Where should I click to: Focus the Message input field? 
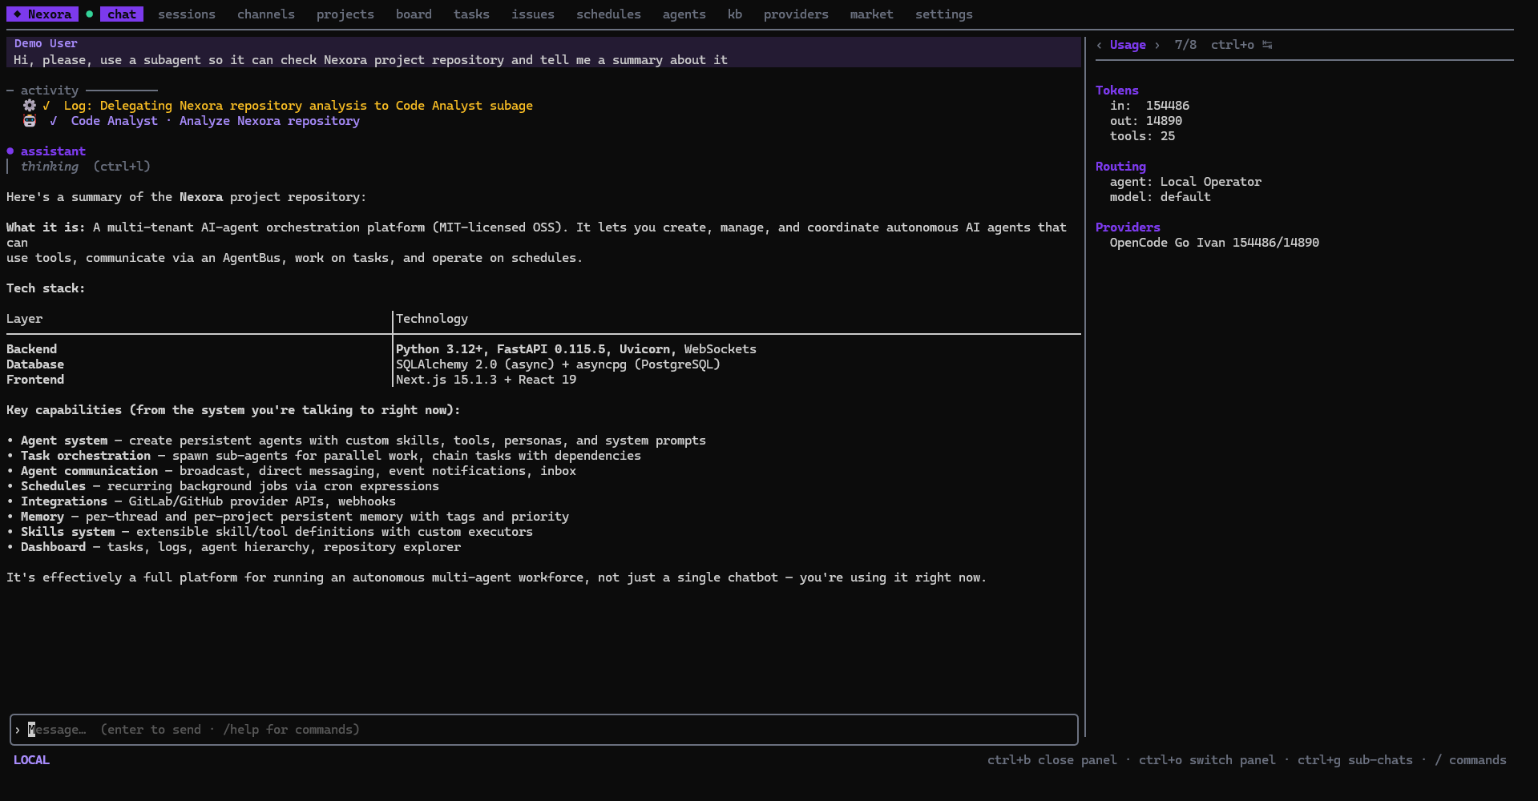click(x=544, y=730)
